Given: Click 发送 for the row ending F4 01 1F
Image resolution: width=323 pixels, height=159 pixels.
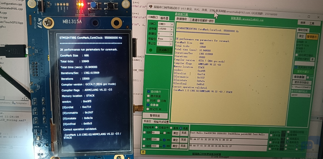Looking at the screenshot, I should [x=183, y=146].
